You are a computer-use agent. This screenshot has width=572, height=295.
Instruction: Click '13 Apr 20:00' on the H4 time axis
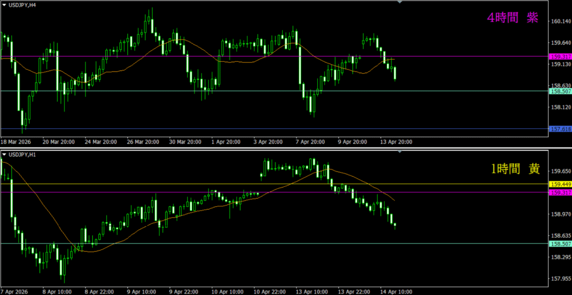tap(396, 142)
